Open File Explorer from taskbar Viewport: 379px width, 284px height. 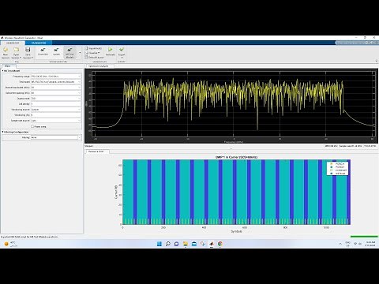[186, 244]
